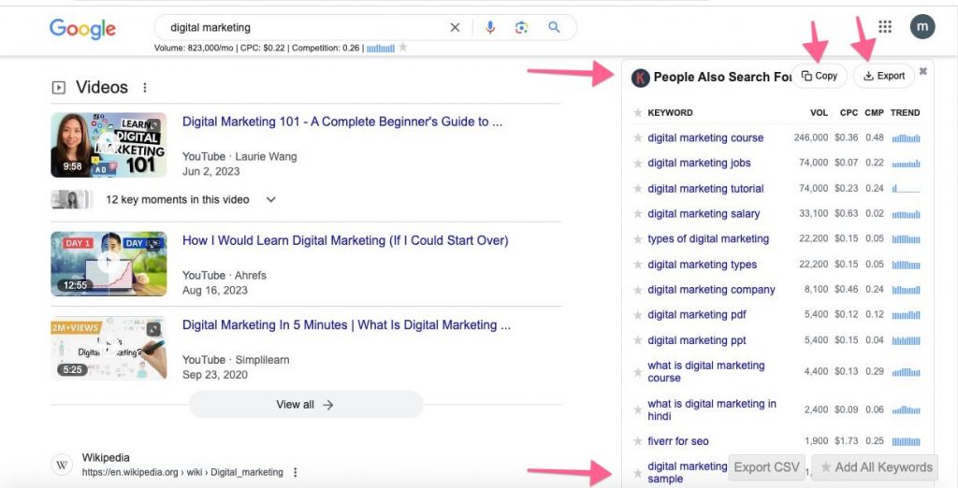Image resolution: width=958 pixels, height=488 pixels.
Task: Open Wikipedia result three-dot options
Action: pos(296,472)
